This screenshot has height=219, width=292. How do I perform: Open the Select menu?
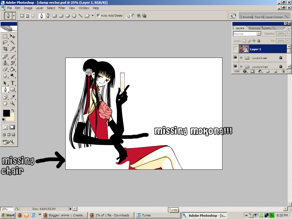tap(51, 8)
